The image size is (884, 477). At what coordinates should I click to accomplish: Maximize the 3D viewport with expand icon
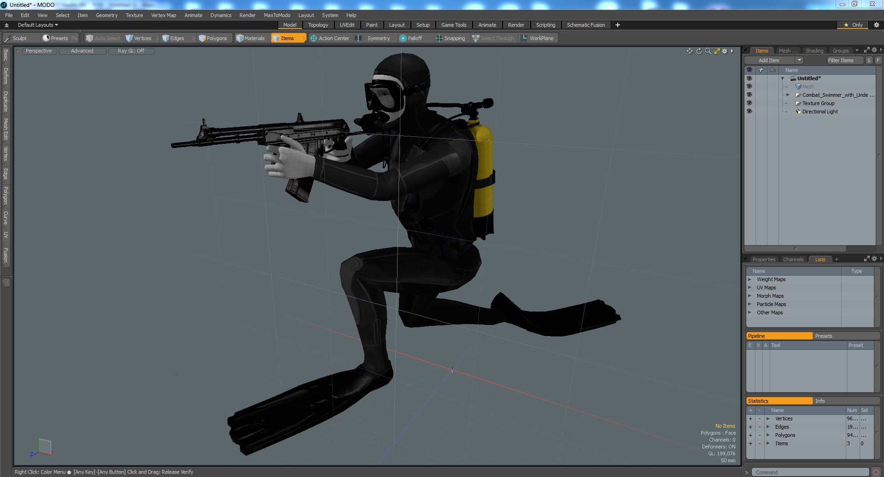pos(717,51)
